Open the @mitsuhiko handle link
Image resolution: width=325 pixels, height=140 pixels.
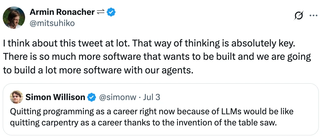52,23
